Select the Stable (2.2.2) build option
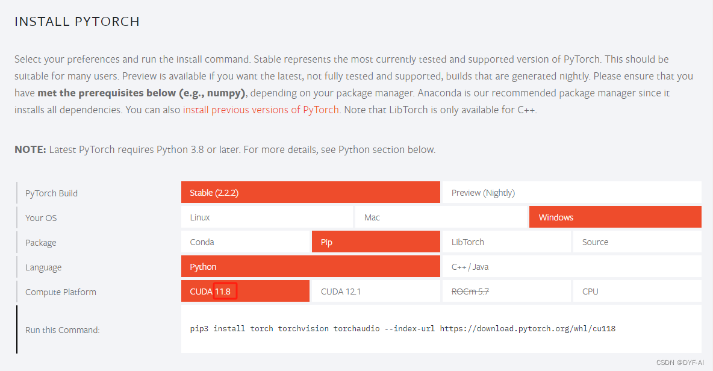This screenshot has width=713, height=371. [310, 193]
